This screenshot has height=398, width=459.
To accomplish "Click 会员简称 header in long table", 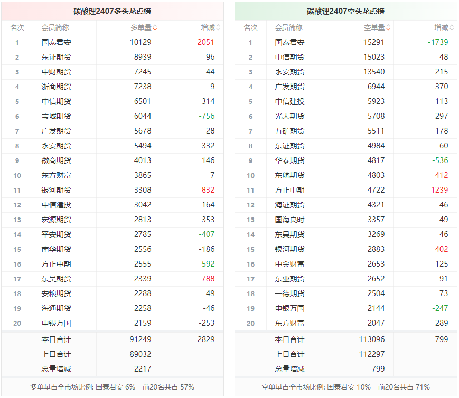I will tap(55, 28).
